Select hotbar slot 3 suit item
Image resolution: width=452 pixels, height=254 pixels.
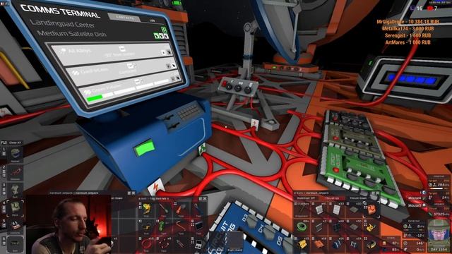pyautogui.click(x=15, y=190)
